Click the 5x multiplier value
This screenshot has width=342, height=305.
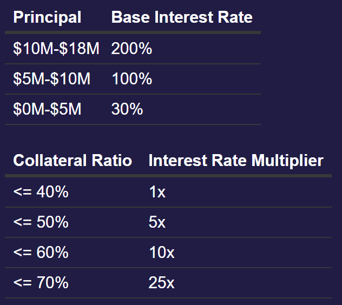tap(157, 222)
